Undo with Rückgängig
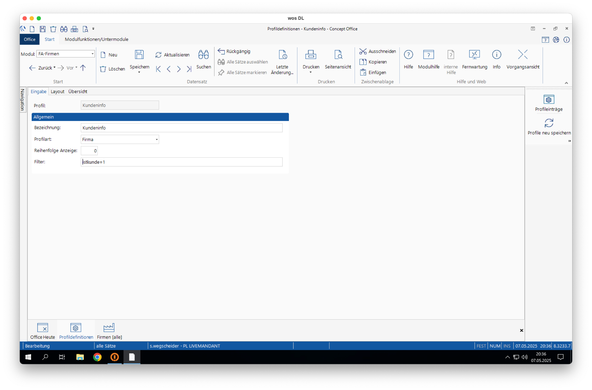This screenshot has height=390, width=592. (x=234, y=51)
